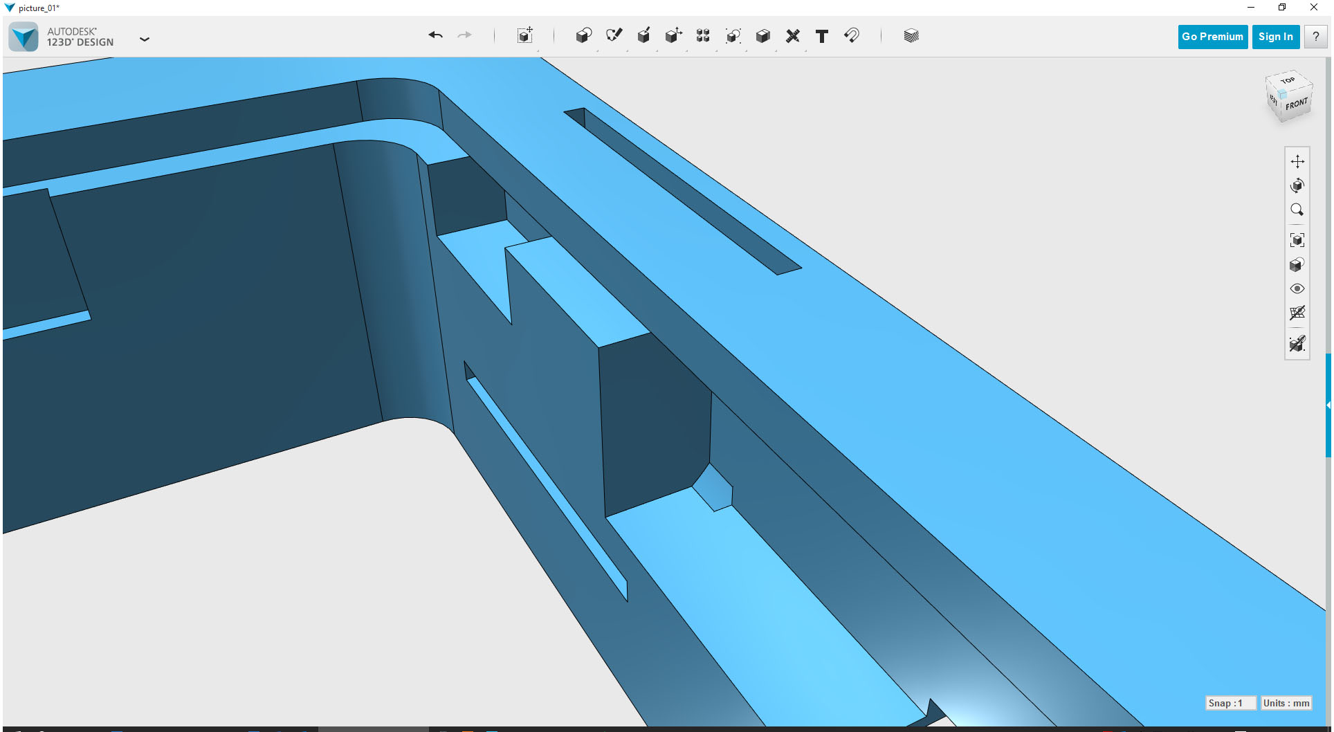
Task: Select the Transform tool
Action: point(525,36)
